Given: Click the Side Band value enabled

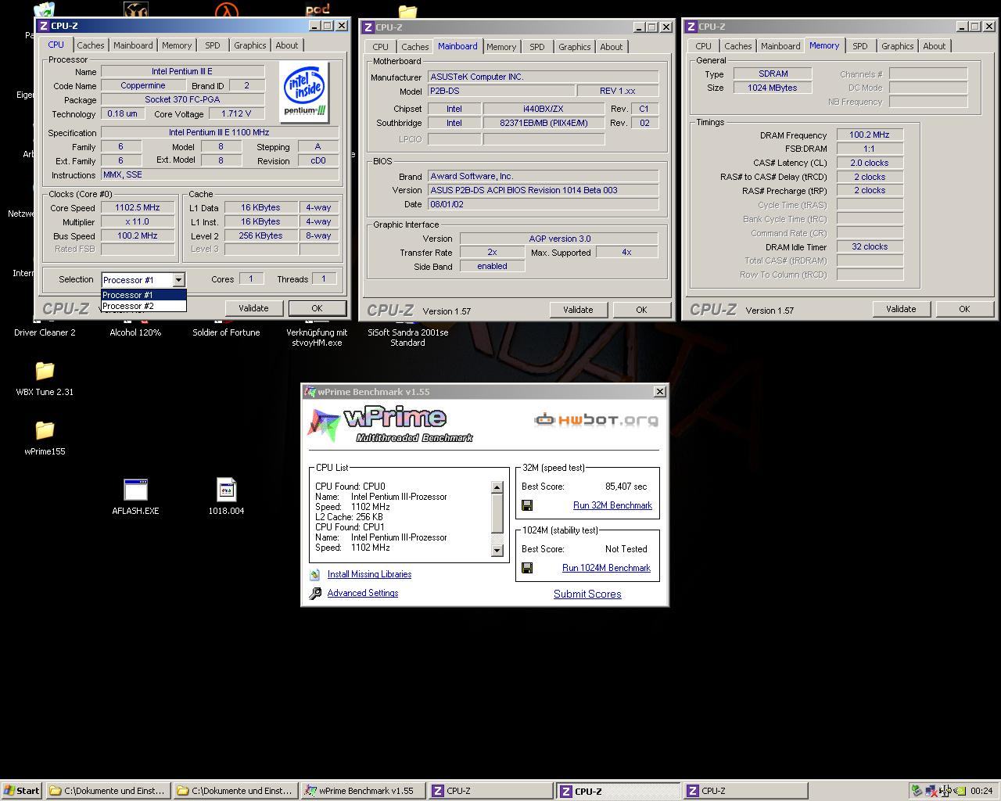Looking at the screenshot, I should [492, 266].
